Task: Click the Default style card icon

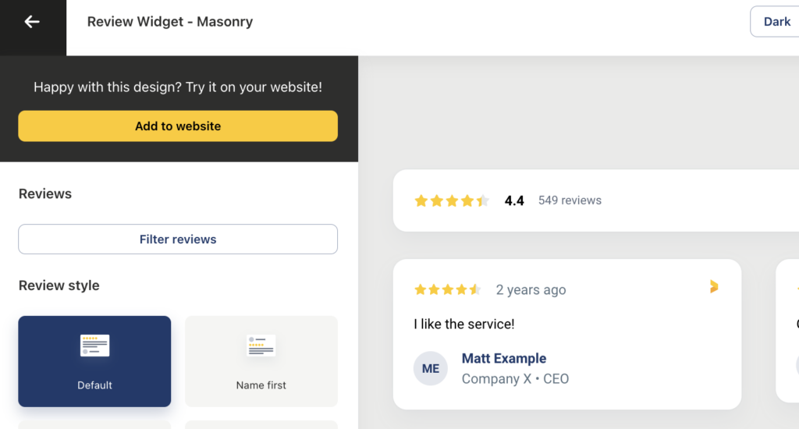Action: (94, 346)
